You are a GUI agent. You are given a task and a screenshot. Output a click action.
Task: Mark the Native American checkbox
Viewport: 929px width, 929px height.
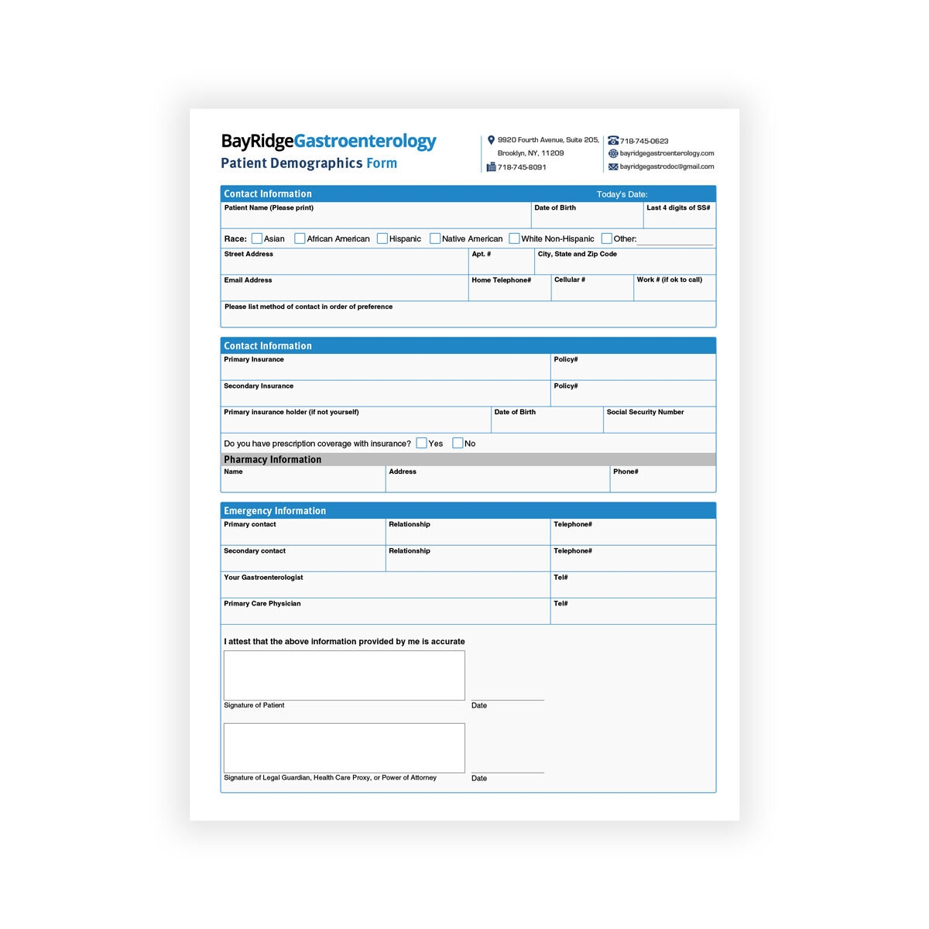pyautogui.click(x=435, y=238)
